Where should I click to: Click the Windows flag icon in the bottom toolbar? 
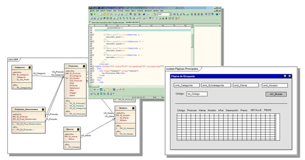(120, 90)
